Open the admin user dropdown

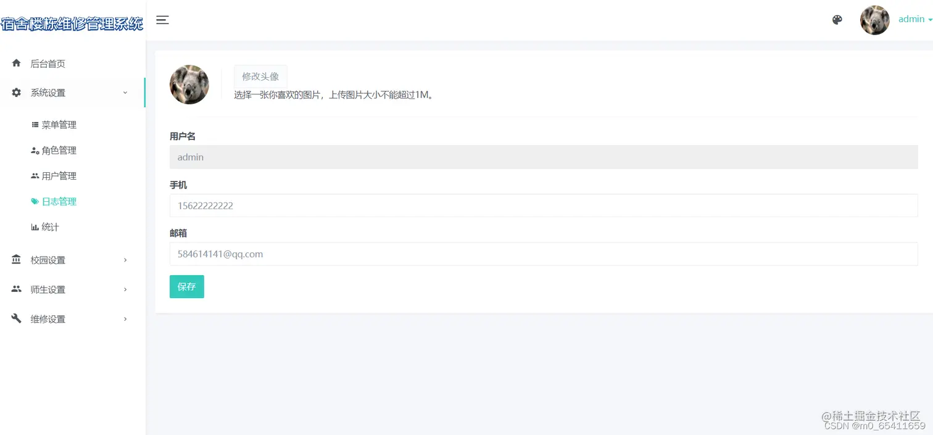915,19
